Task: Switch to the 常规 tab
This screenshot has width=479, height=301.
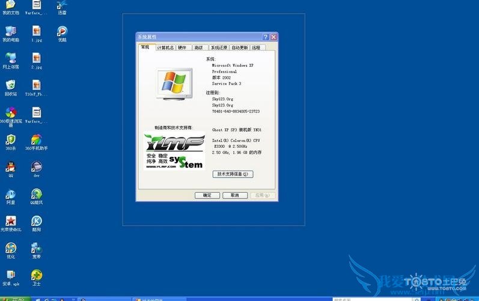Action: [x=145, y=47]
